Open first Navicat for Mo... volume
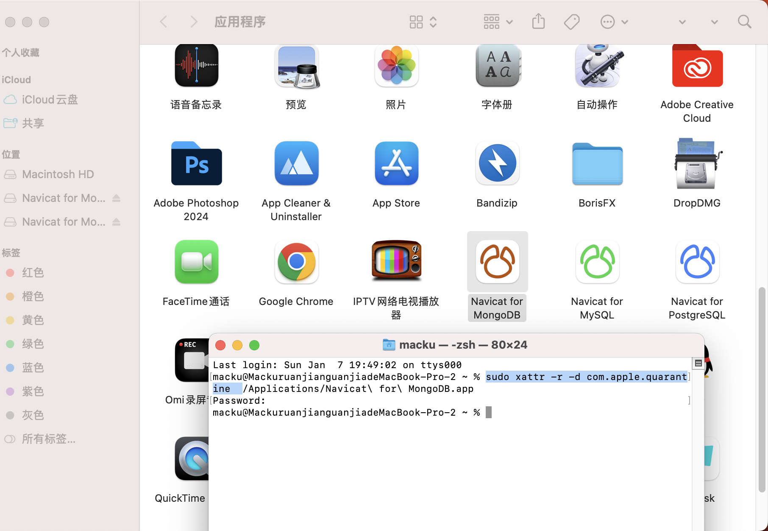 pyautogui.click(x=55, y=198)
